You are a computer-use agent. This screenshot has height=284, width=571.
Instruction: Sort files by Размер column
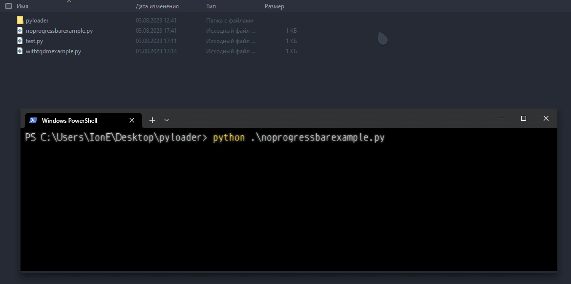tap(275, 6)
